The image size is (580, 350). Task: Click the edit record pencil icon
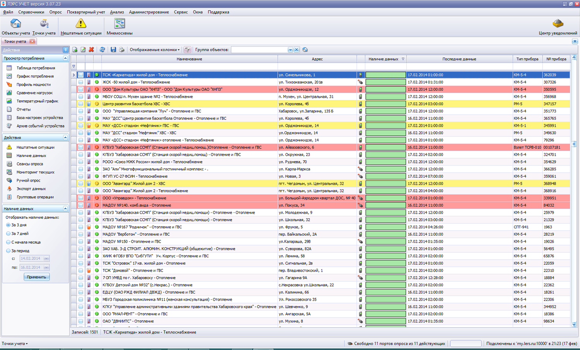tap(83, 50)
